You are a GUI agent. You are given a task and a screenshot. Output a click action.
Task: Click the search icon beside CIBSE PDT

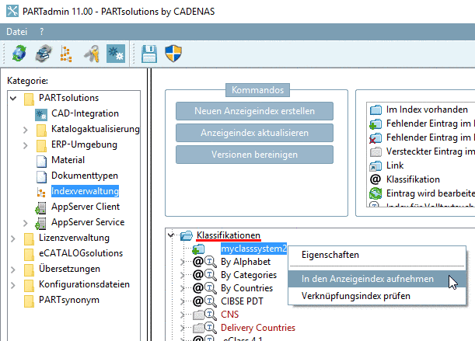point(211,301)
